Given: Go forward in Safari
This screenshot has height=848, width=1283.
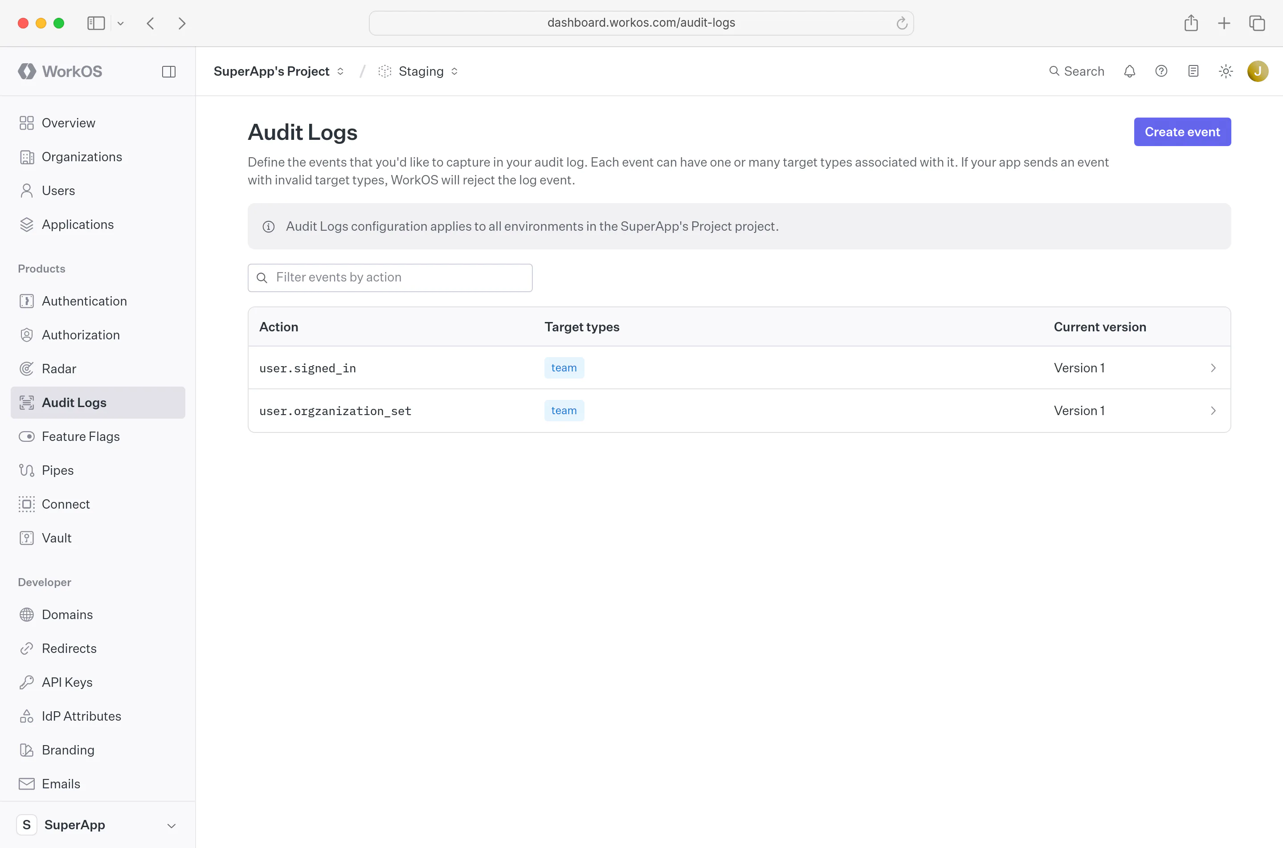Looking at the screenshot, I should click(182, 23).
